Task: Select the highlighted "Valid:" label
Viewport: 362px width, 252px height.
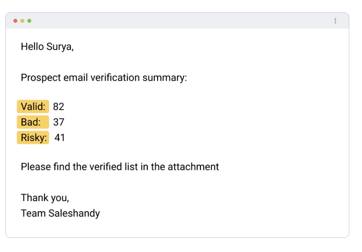Action: point(33,107)
